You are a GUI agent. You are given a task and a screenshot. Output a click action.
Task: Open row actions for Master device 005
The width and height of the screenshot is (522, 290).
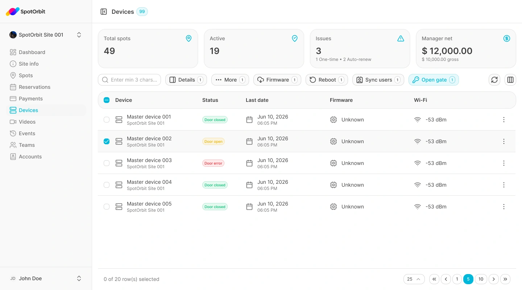click(504, 207)
